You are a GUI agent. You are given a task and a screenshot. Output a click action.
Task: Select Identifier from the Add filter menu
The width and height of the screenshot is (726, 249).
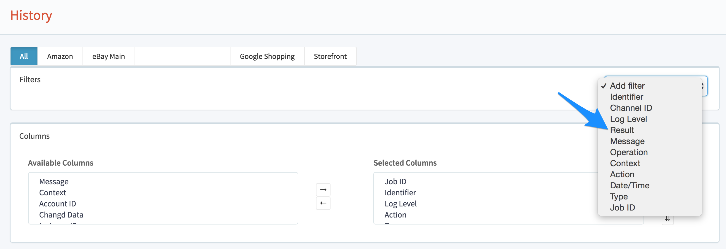click(x=627, y=97)
